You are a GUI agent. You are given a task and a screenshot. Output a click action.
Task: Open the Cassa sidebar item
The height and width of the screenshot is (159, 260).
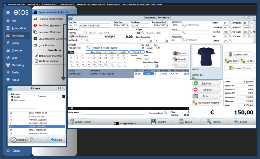(15, 43)
